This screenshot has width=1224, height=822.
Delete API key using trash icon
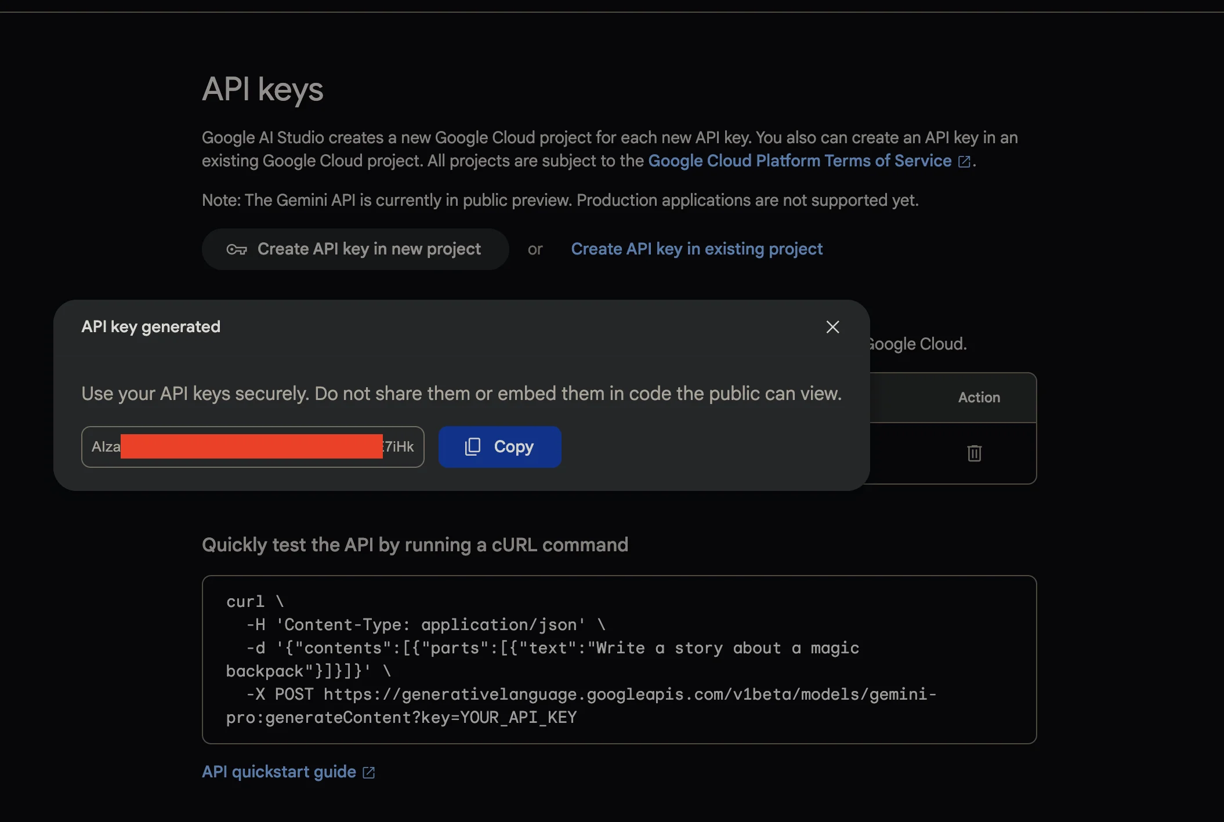click(974, 453)
